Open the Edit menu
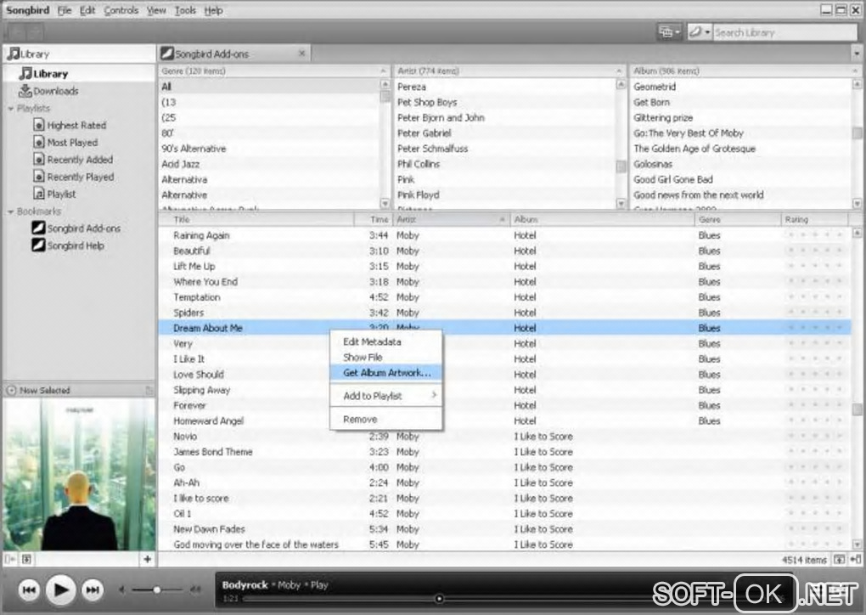 click(87, 10)
